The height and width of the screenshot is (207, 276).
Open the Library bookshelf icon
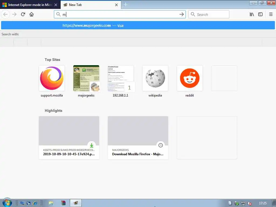[x=252, y=14]
